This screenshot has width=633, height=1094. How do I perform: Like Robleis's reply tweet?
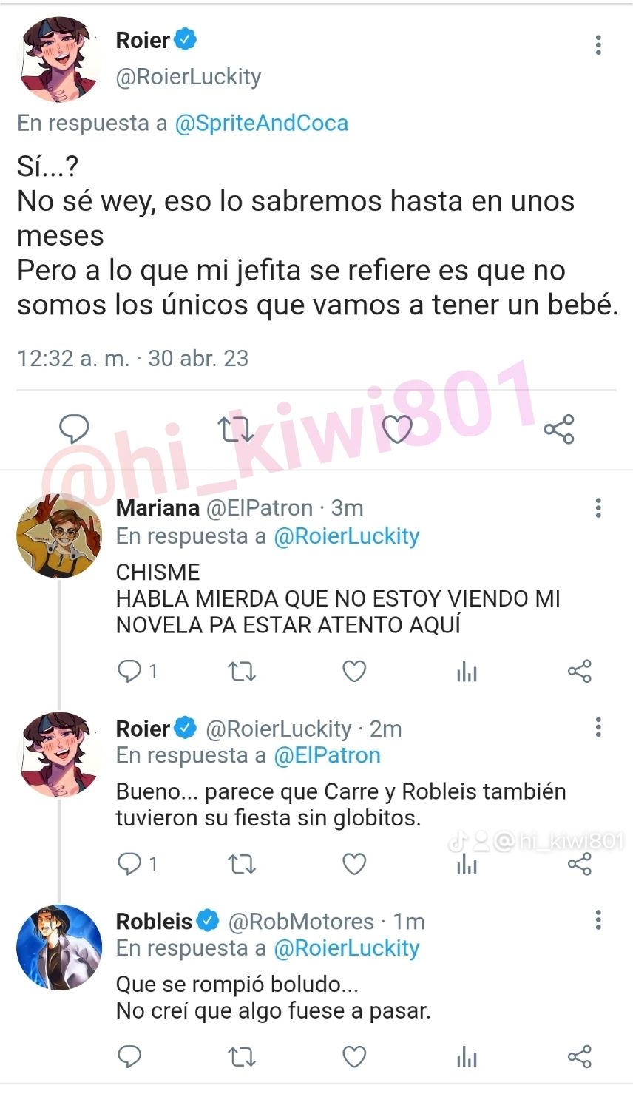(355, 1057)
